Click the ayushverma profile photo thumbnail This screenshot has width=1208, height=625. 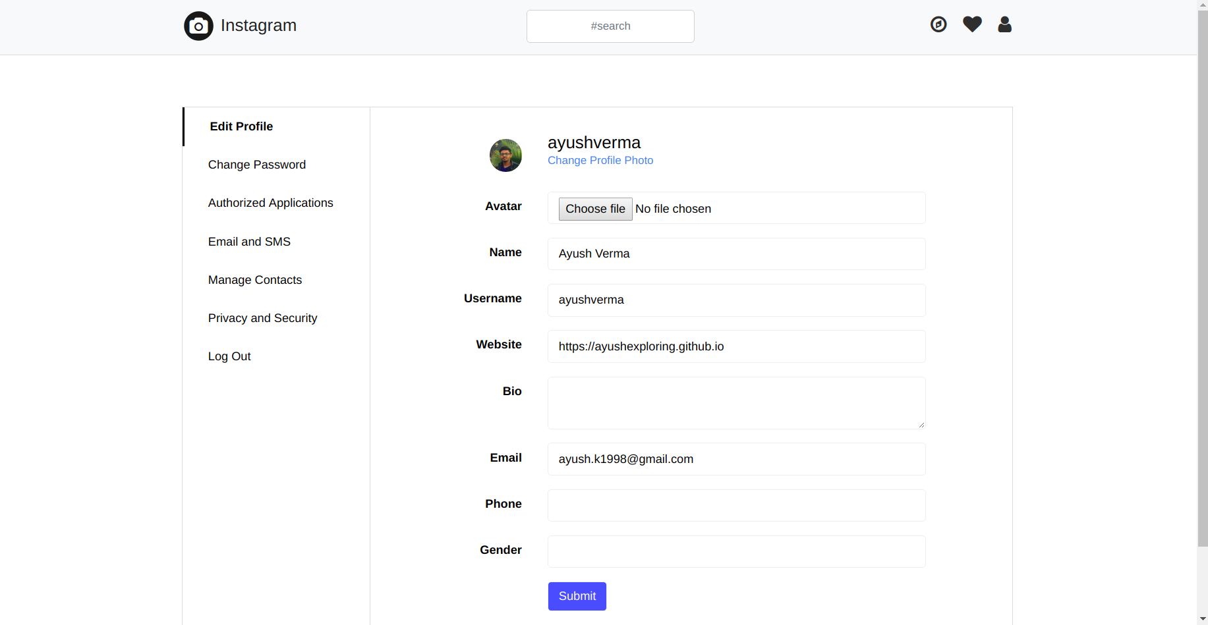(505, 155)
